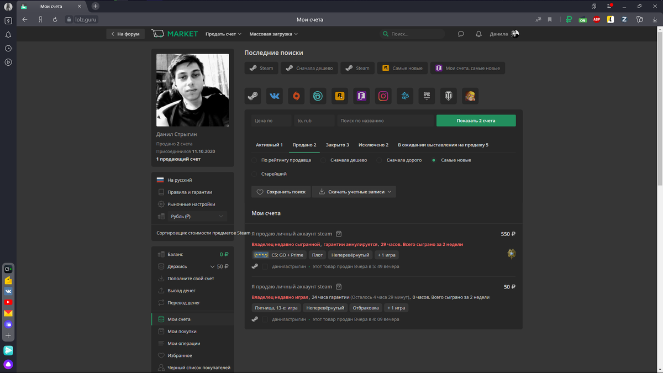Open VK shortcut in the browser sidebar

[8, 291]
